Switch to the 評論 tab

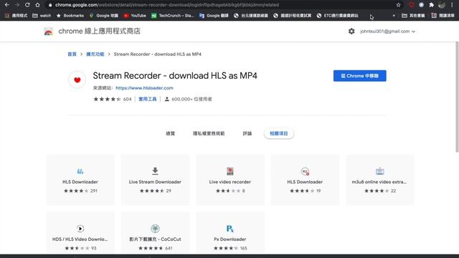pyautogui.click(x=247, y=133)
